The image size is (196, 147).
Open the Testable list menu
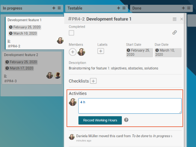coord(124,8)
